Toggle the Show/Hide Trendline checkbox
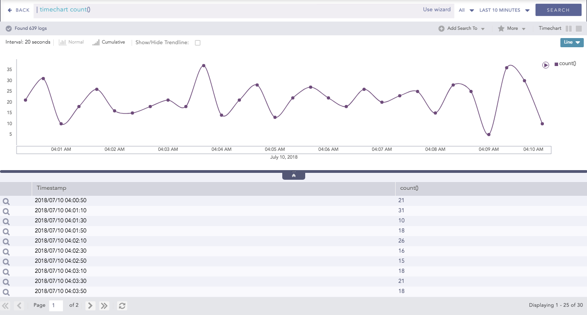The image size is (587, 315). tap(197, 42)
